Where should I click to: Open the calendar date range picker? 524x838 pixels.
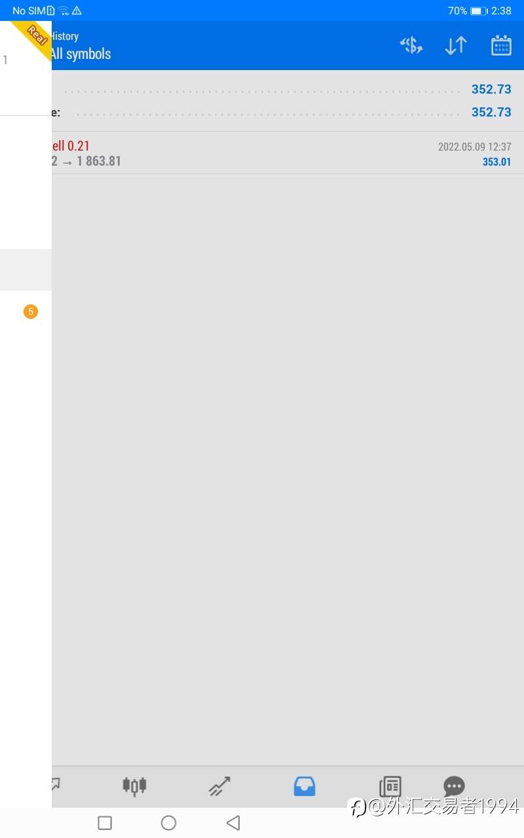tap(501, 45)
